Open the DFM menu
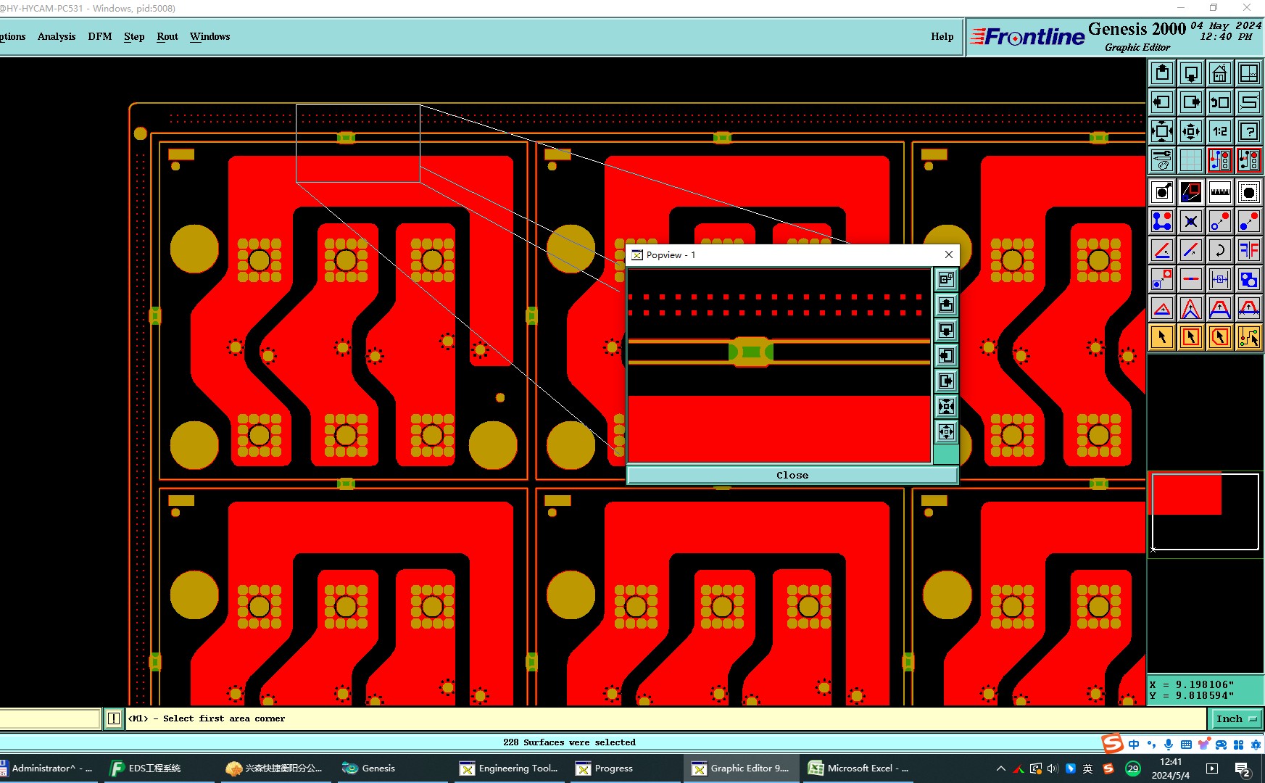 (x=100, y=36)
